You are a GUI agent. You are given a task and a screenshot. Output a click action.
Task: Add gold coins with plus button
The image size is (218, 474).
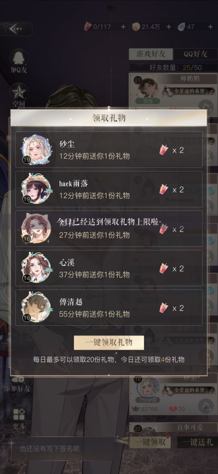tap(169, 27)
